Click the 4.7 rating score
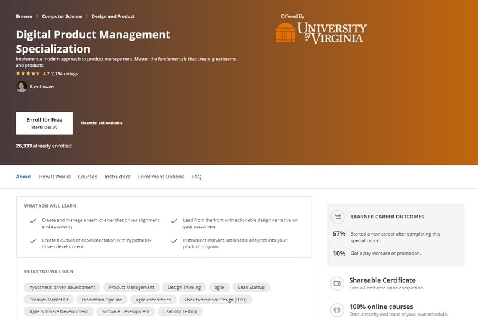Image resolution: width=478 pixels, height=321 pixels. pyautogui.click(x=46, y=74)
